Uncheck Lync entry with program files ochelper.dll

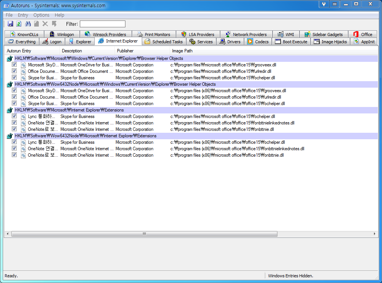coord(14,116)
